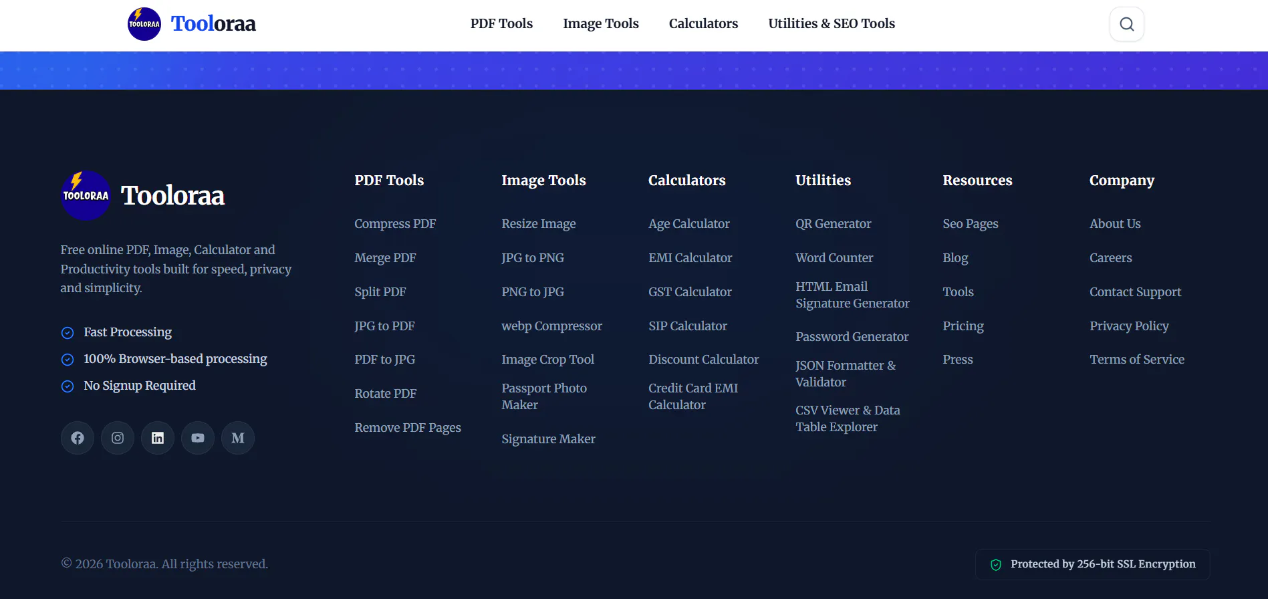Open the YouTube social icon
Viewport: 1268px width, 599px height.
198,438
